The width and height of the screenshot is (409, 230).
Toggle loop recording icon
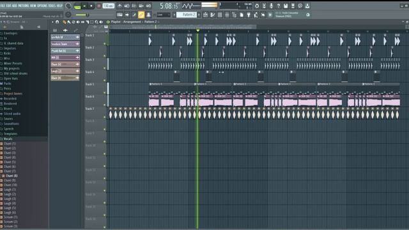pyautogui.click(x=149, y=6)
